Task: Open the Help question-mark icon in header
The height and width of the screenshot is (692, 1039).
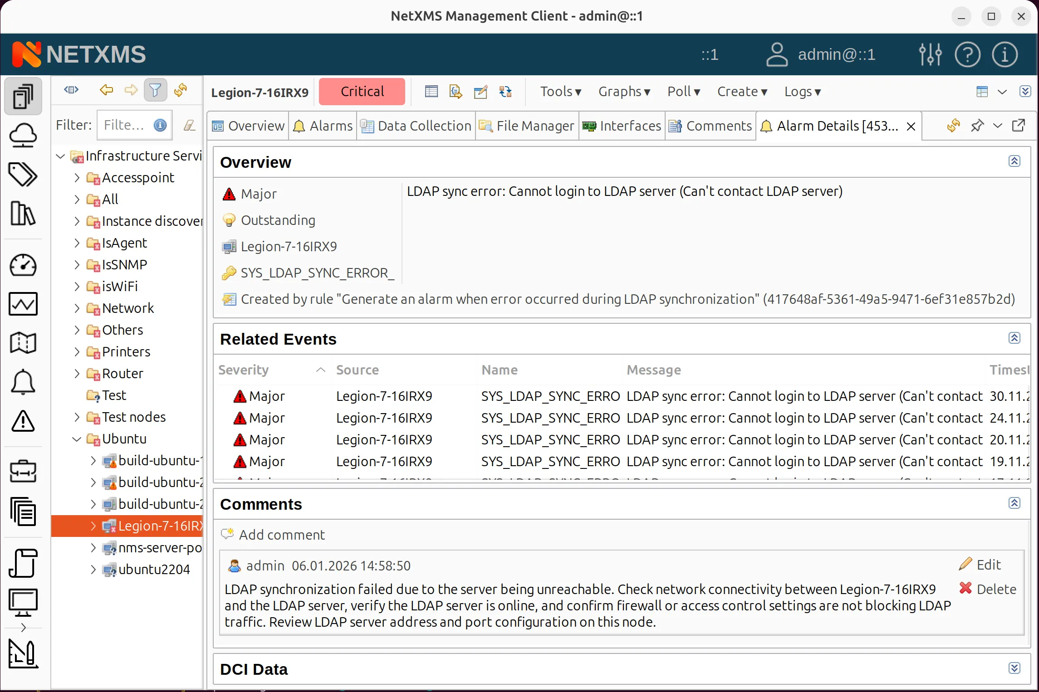Action: coord(967,54)
